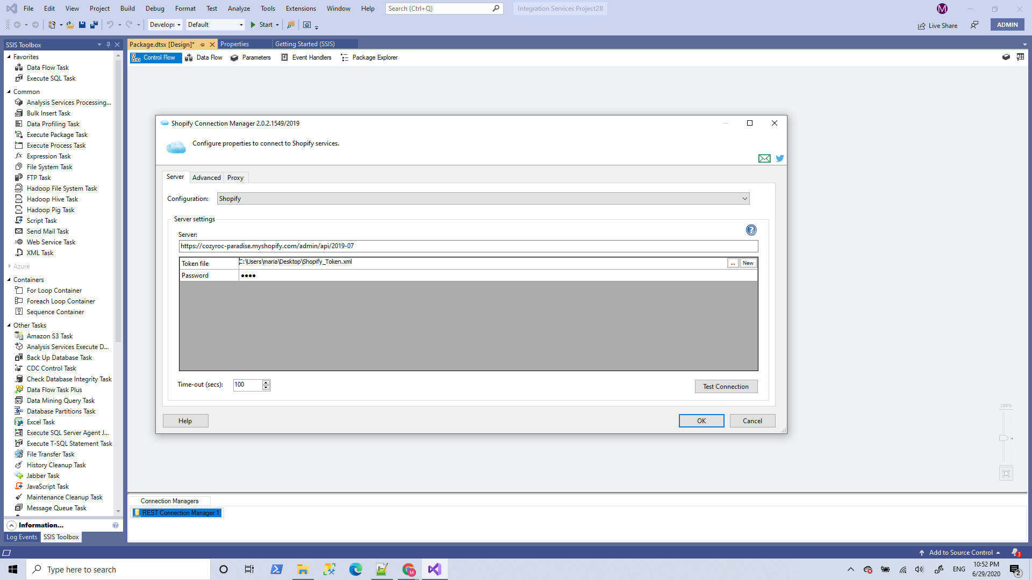Select the Amazon S3 Task item
Viewport: 1032px width, 580px height.
point(49,336)
